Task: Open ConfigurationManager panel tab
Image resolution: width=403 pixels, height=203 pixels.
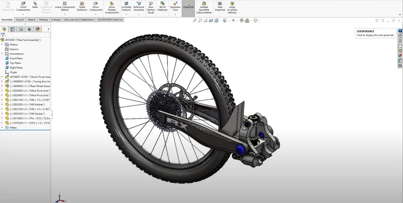Action: coord(21,29)
